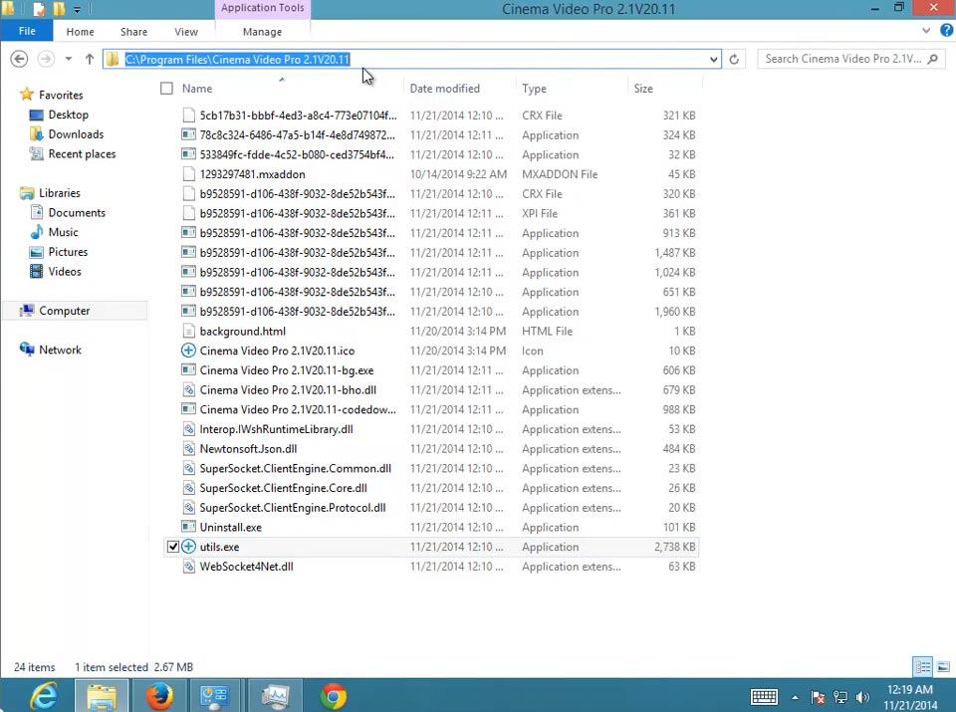Click the search magnifier icon

pos(932,59)
